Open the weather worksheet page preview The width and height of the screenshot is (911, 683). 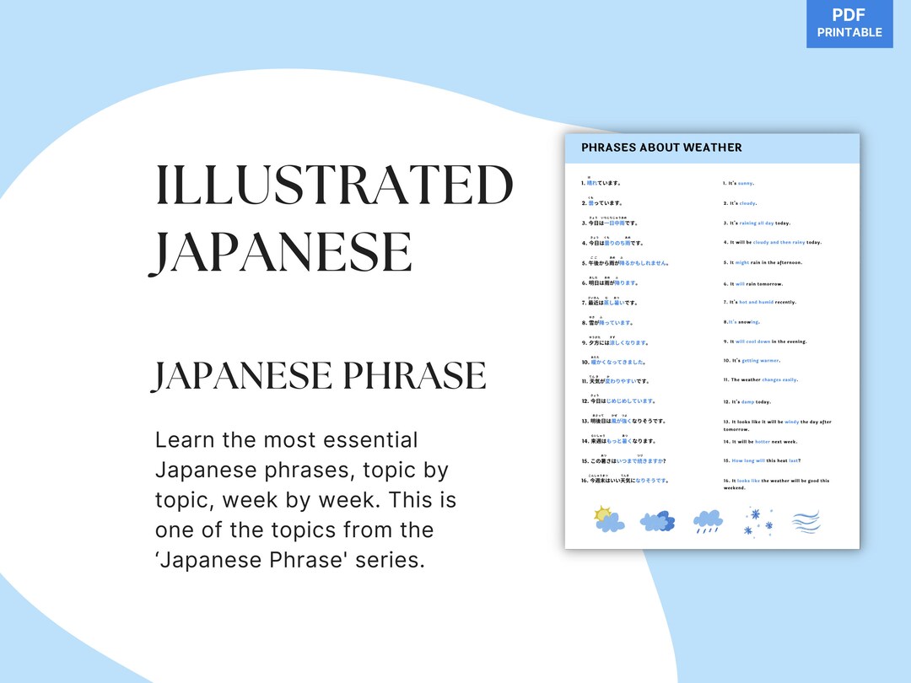pyautogui.click(x=711, y=341)
